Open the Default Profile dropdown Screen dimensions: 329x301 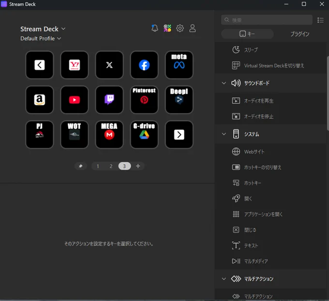(x=41, y=39)
